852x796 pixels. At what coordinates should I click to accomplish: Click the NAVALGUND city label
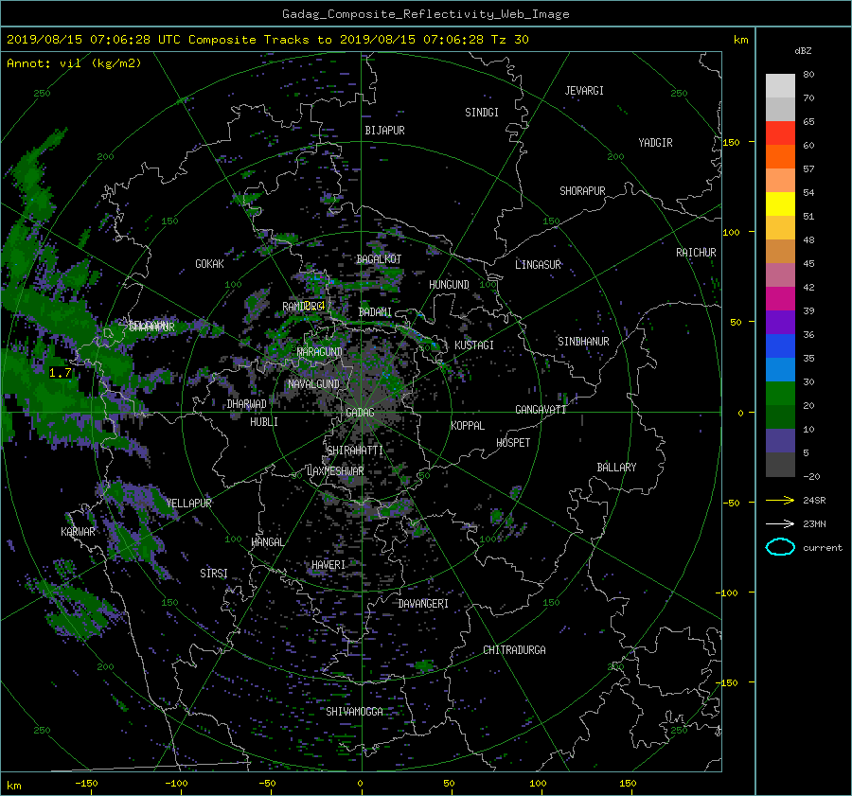[313, 384]
